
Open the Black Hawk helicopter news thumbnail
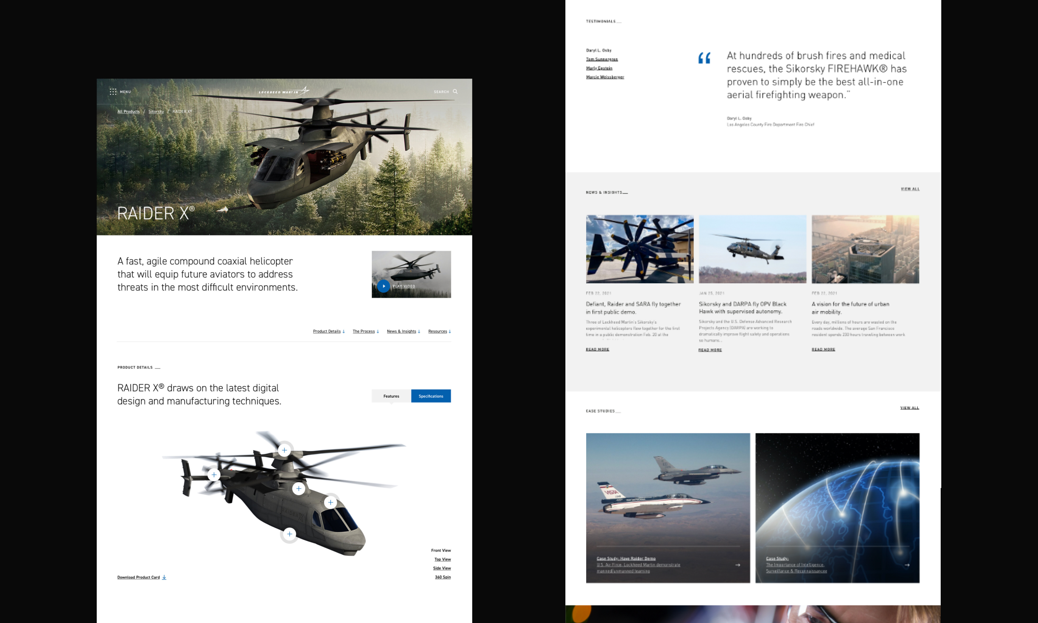(752, 249)
